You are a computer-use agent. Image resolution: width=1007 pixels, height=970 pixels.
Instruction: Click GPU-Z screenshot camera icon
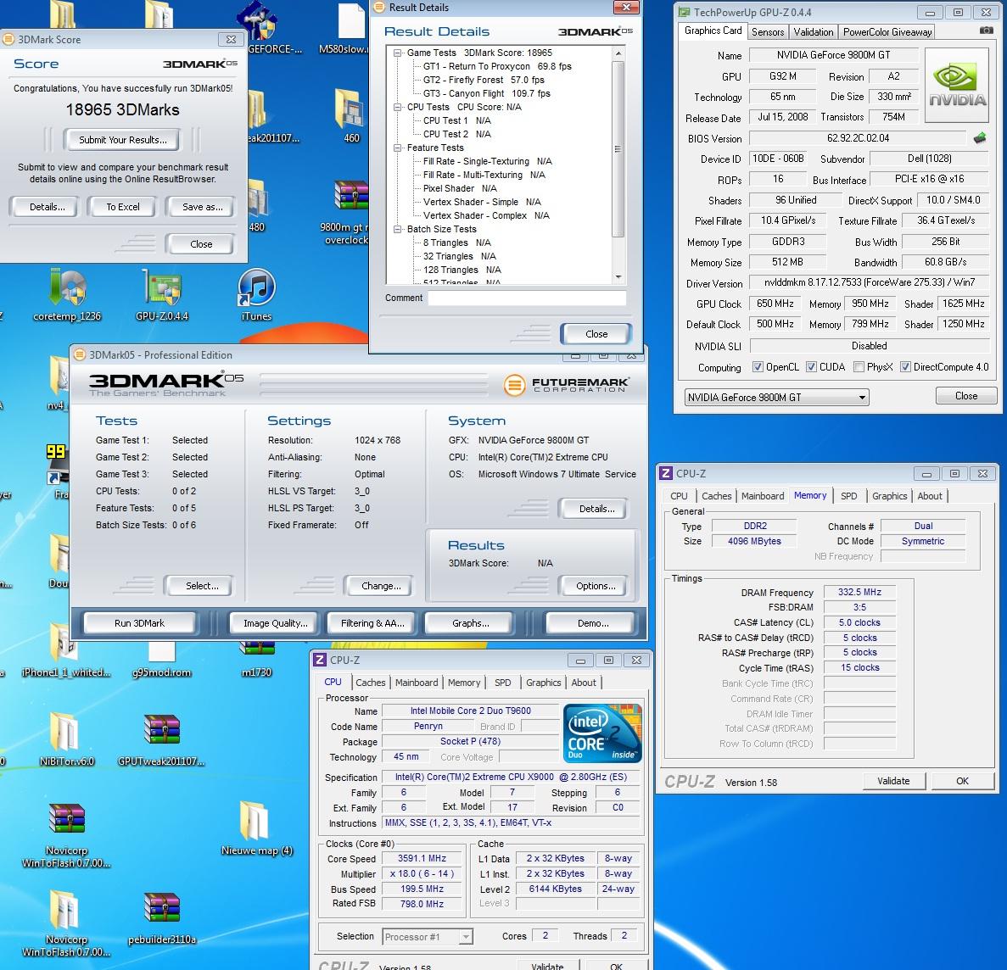(986, 31)
